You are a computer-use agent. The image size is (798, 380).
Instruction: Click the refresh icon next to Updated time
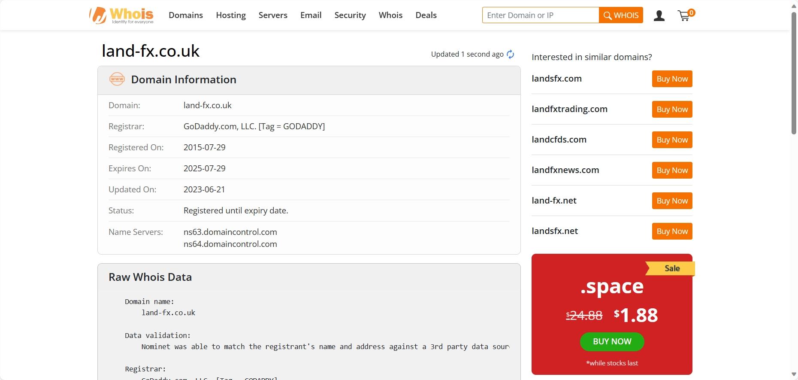[510, 54]
